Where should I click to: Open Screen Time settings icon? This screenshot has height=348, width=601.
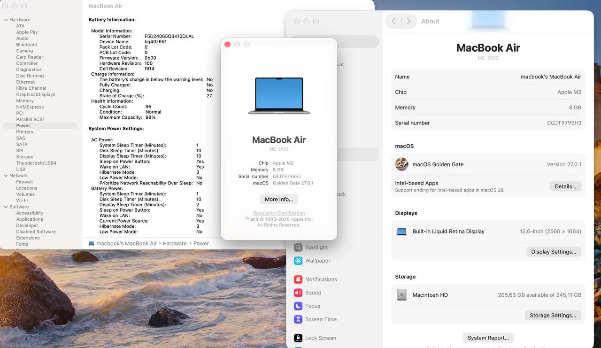click(298, 319)
